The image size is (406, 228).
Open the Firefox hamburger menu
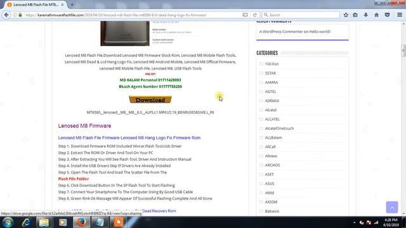(400, 15)
